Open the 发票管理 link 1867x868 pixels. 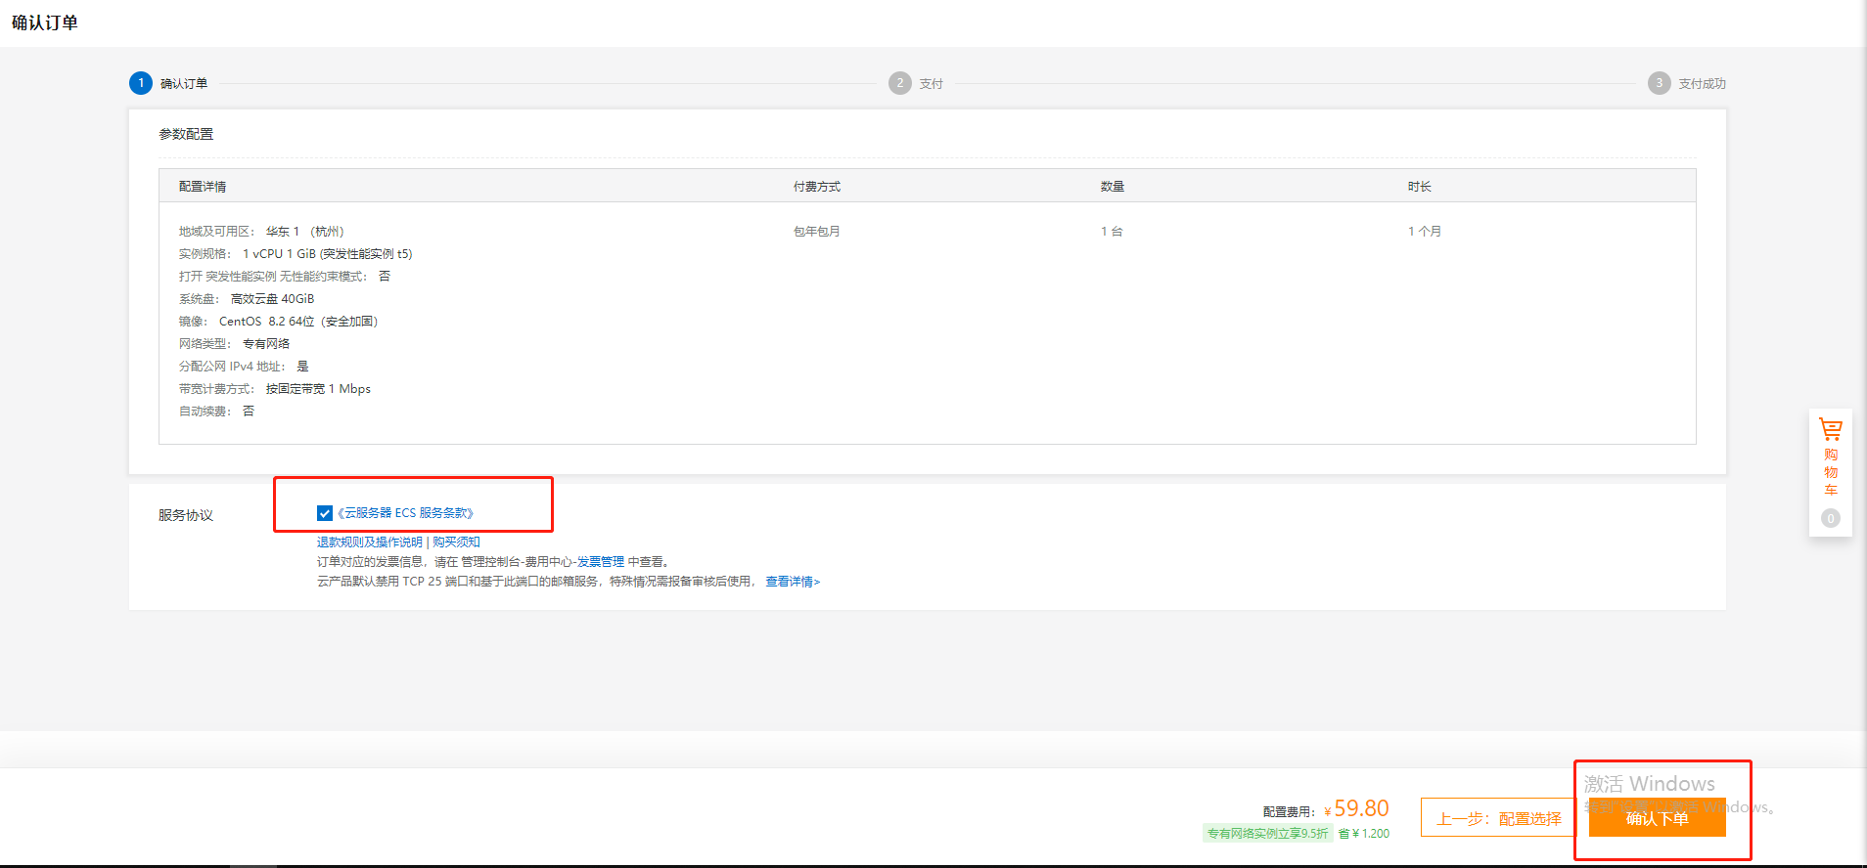click(x=601, y=562)
